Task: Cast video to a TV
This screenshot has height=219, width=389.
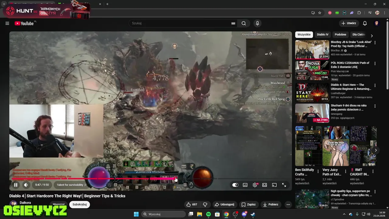Action: click(x=274, y=185)
